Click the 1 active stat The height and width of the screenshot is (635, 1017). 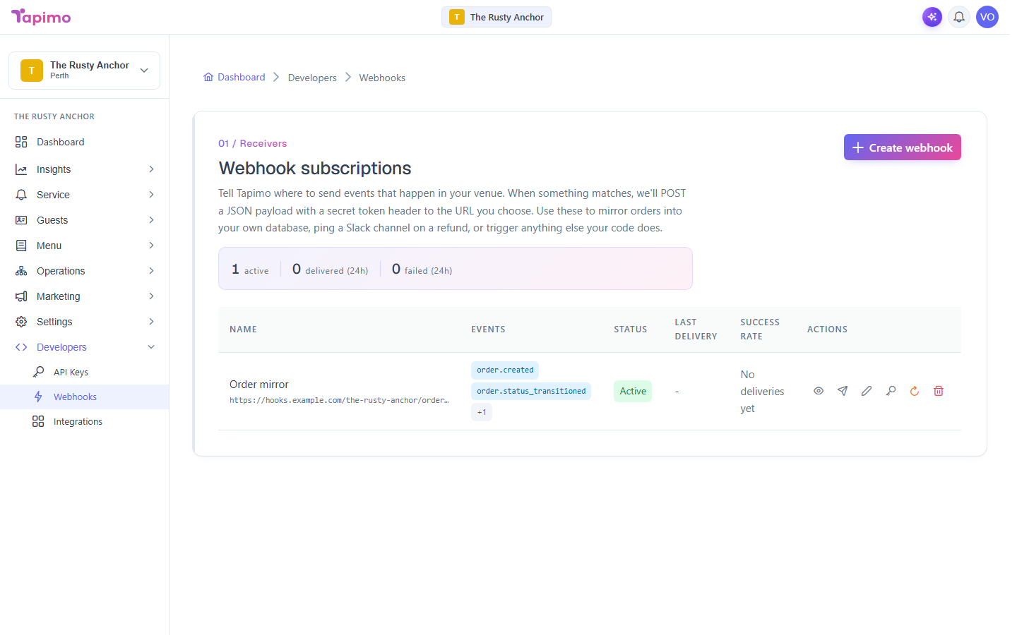pyautogui.click(x=250, y=269)
